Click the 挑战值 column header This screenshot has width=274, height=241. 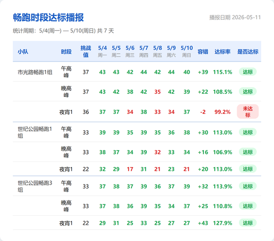coord(85,51)
